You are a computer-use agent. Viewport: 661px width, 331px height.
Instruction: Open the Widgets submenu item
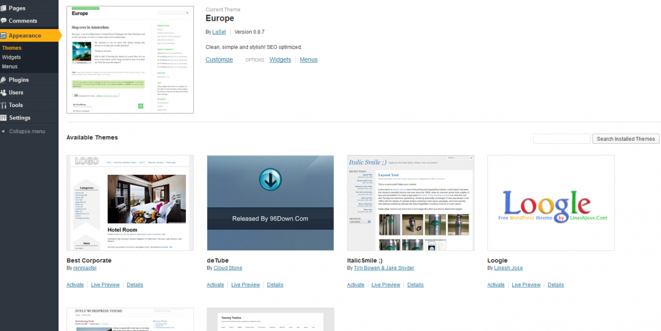(x=12, y=57)
